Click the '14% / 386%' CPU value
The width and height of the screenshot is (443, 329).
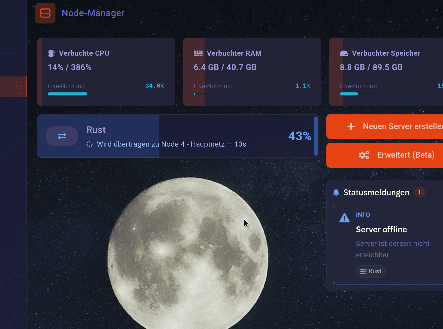(70, 67)
